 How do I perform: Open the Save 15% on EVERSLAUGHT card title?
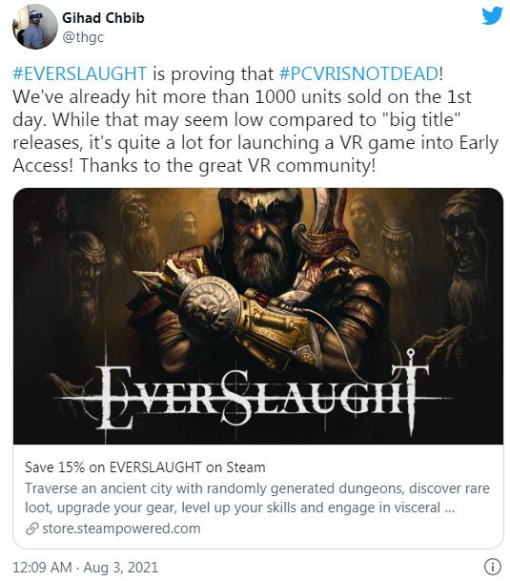pyautogui.click(x=145, y=467)
